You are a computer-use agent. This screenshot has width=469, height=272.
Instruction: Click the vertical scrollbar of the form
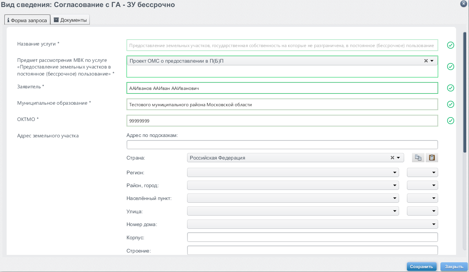point(465,92)
